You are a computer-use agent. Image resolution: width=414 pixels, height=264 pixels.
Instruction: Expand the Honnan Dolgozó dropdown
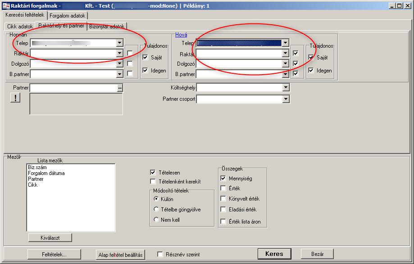pos(120,63)
